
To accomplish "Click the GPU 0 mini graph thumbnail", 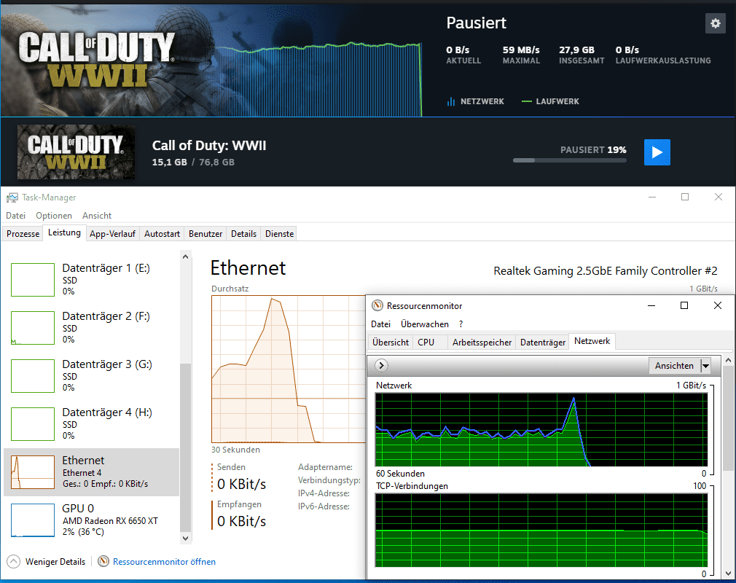I will (x=33, y=520).
